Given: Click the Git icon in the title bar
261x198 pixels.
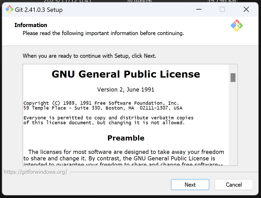Looking at the screenshot, I should (9, 10).
